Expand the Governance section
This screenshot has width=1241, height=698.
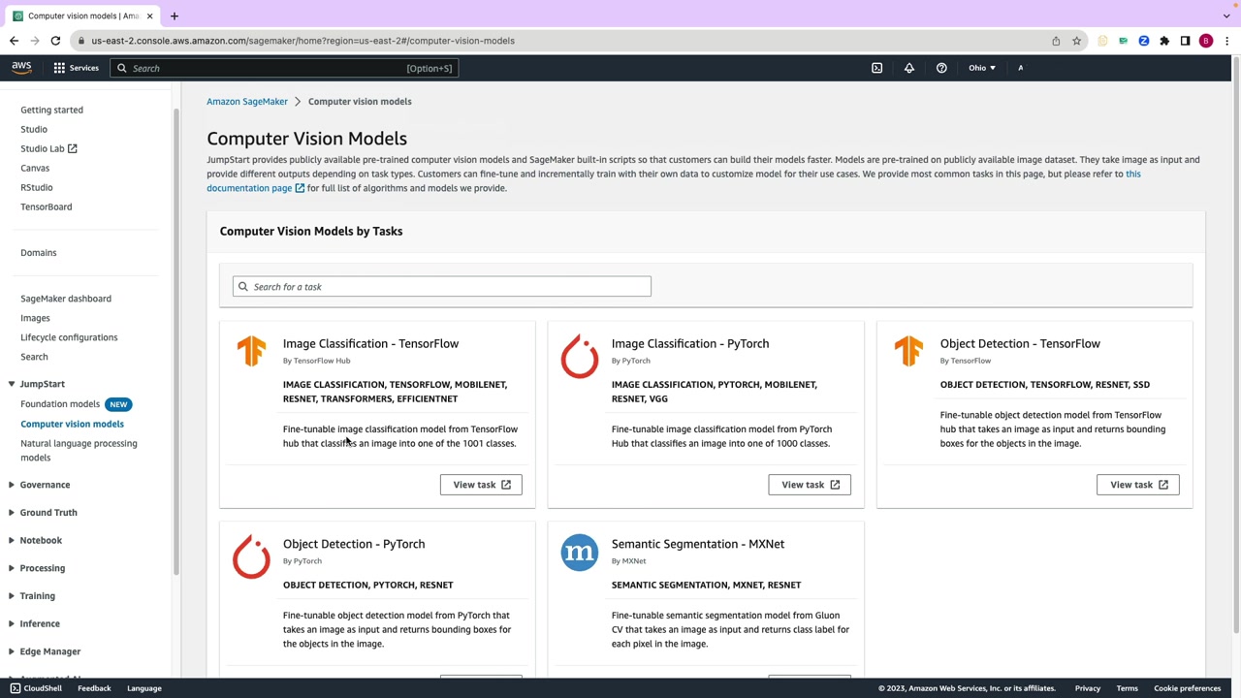point(45,485)
